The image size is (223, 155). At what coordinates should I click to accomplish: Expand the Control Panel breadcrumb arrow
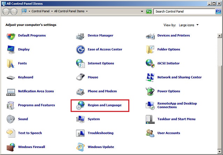52,11
